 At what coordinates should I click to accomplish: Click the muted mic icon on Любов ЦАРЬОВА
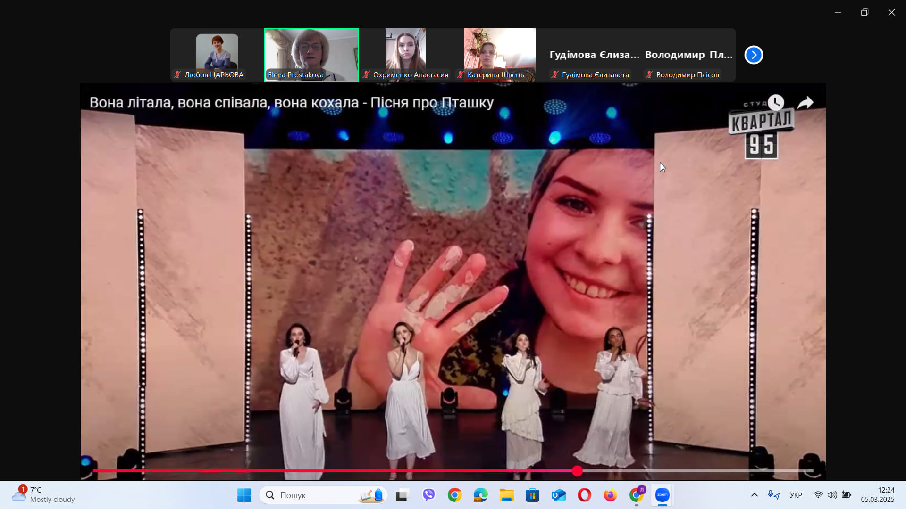click(177, 74)
